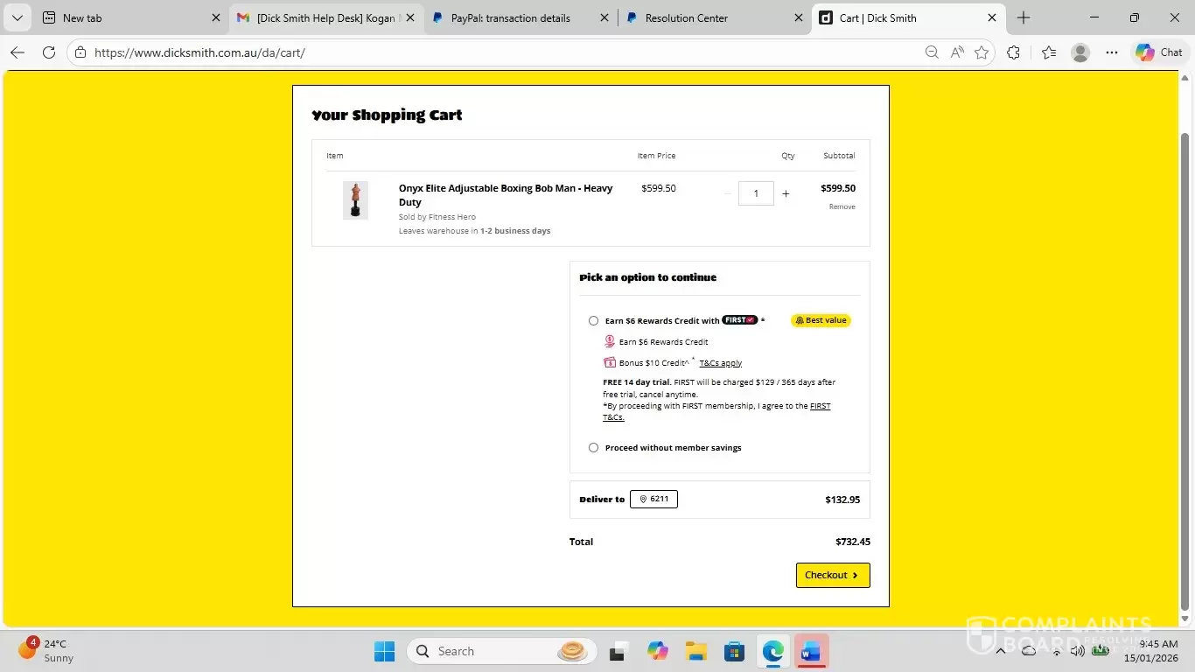Open browser Settings and more menu
This screenshot has width=1195, height=672.
(1112, 52)
